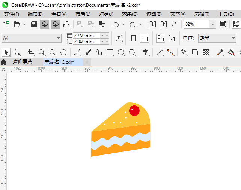
Task: Open the undo history dropdown arrow
Action: tap(124, 24)
